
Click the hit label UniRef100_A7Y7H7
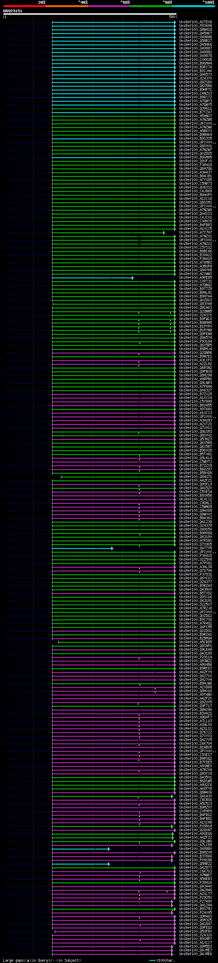pos(196,233)
